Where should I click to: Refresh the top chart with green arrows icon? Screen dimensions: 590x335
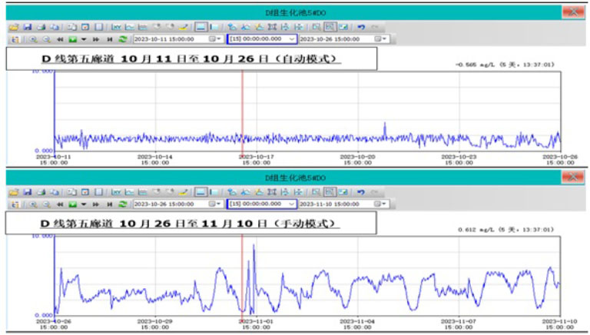click(x=123, y=39)
